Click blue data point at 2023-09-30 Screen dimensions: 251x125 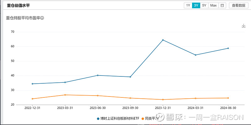130,77
